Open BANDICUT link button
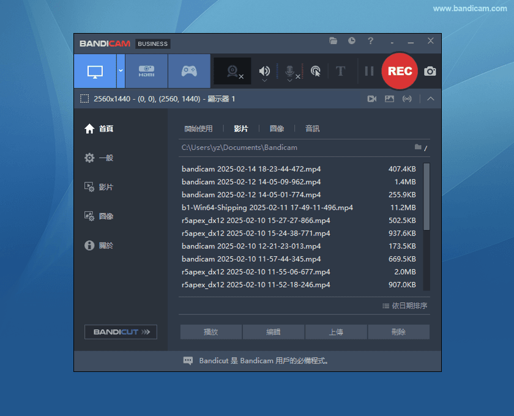 [121, 332]
